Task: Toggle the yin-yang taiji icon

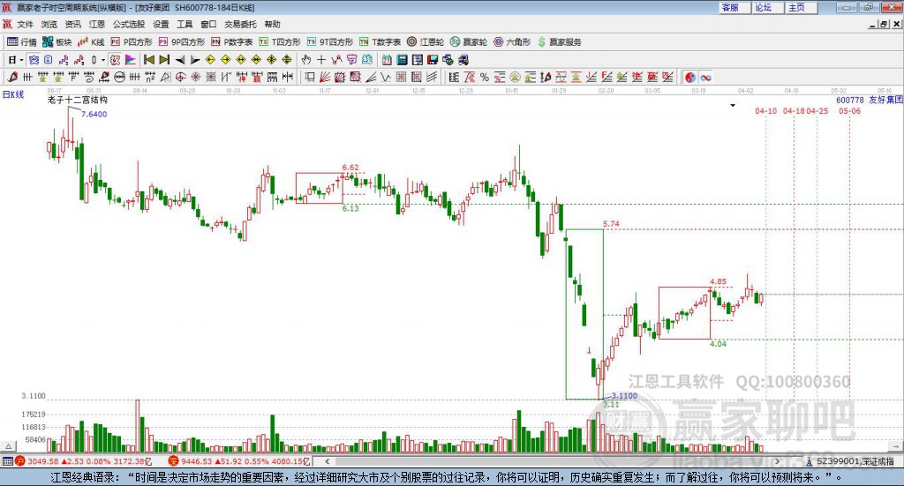Action: tap(690, 77)
